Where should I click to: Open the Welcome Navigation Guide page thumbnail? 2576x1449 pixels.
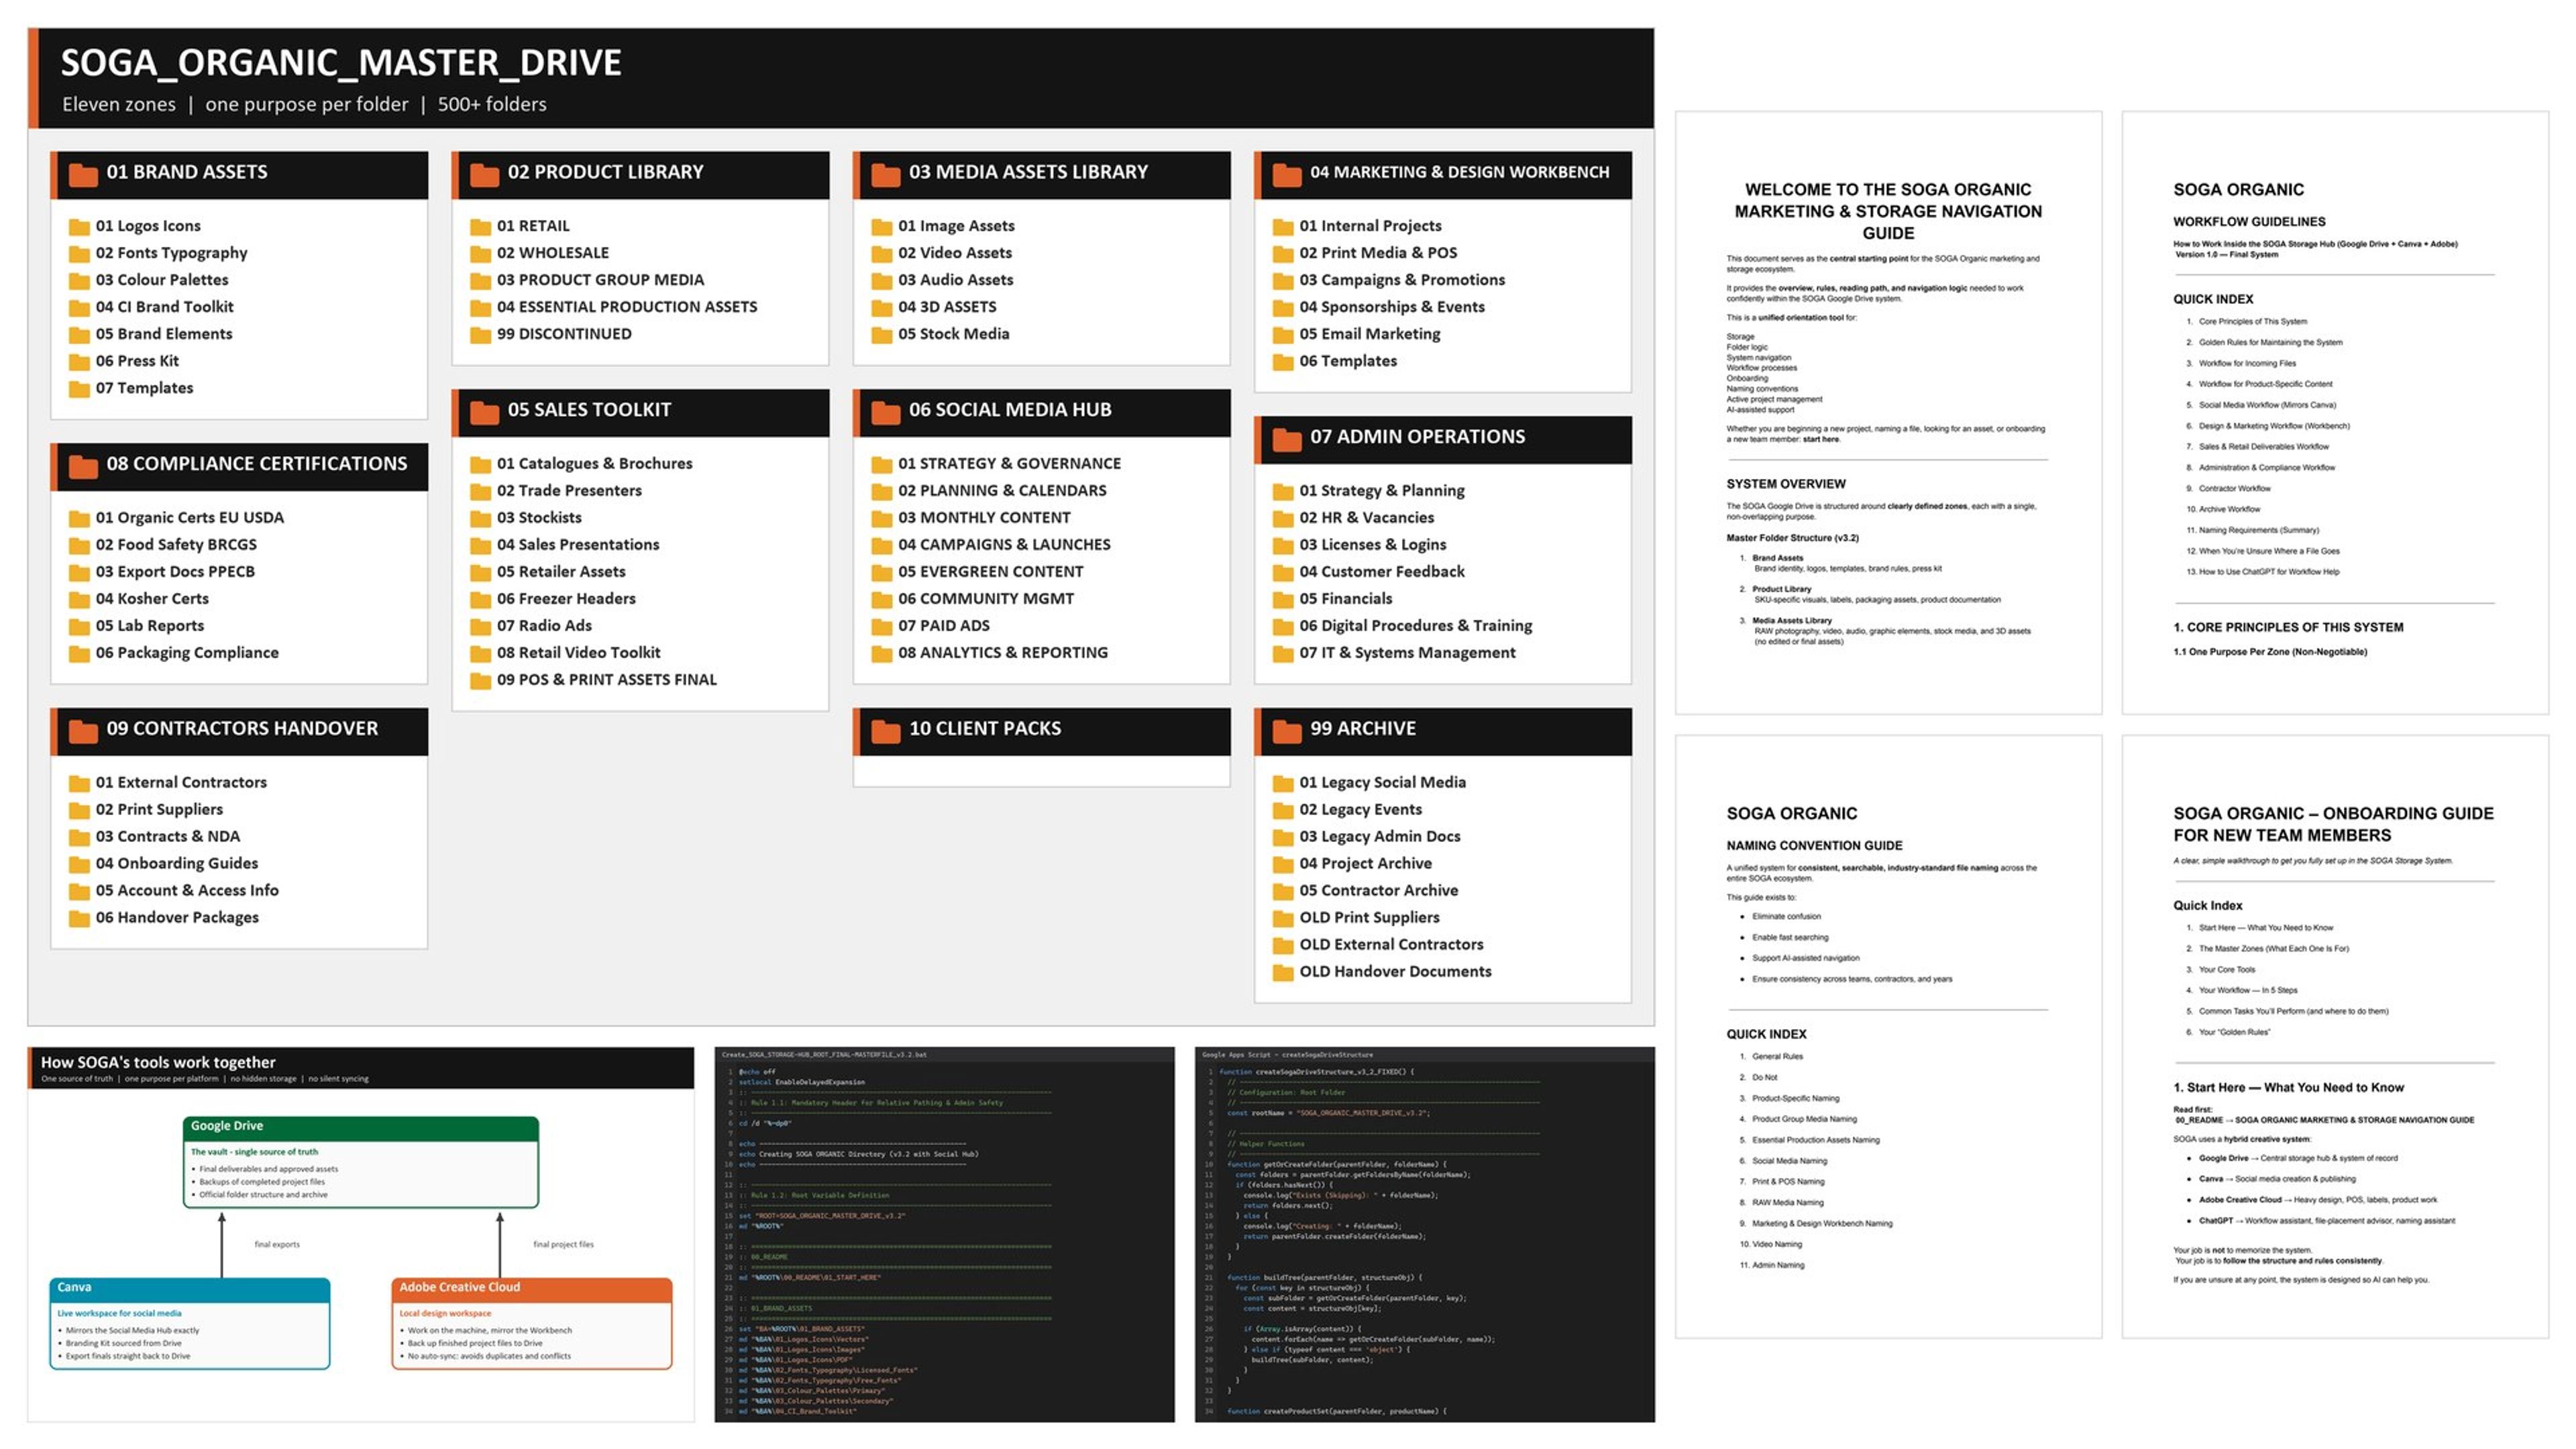click(x=1888, y=413)
